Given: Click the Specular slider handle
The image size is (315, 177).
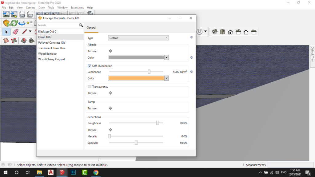Looking at the screenshot, I should [x=136, y=143].
